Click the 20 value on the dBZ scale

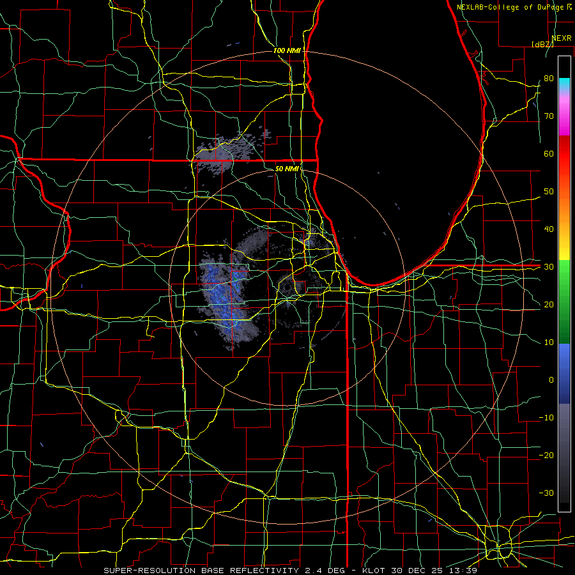(549, 304)
